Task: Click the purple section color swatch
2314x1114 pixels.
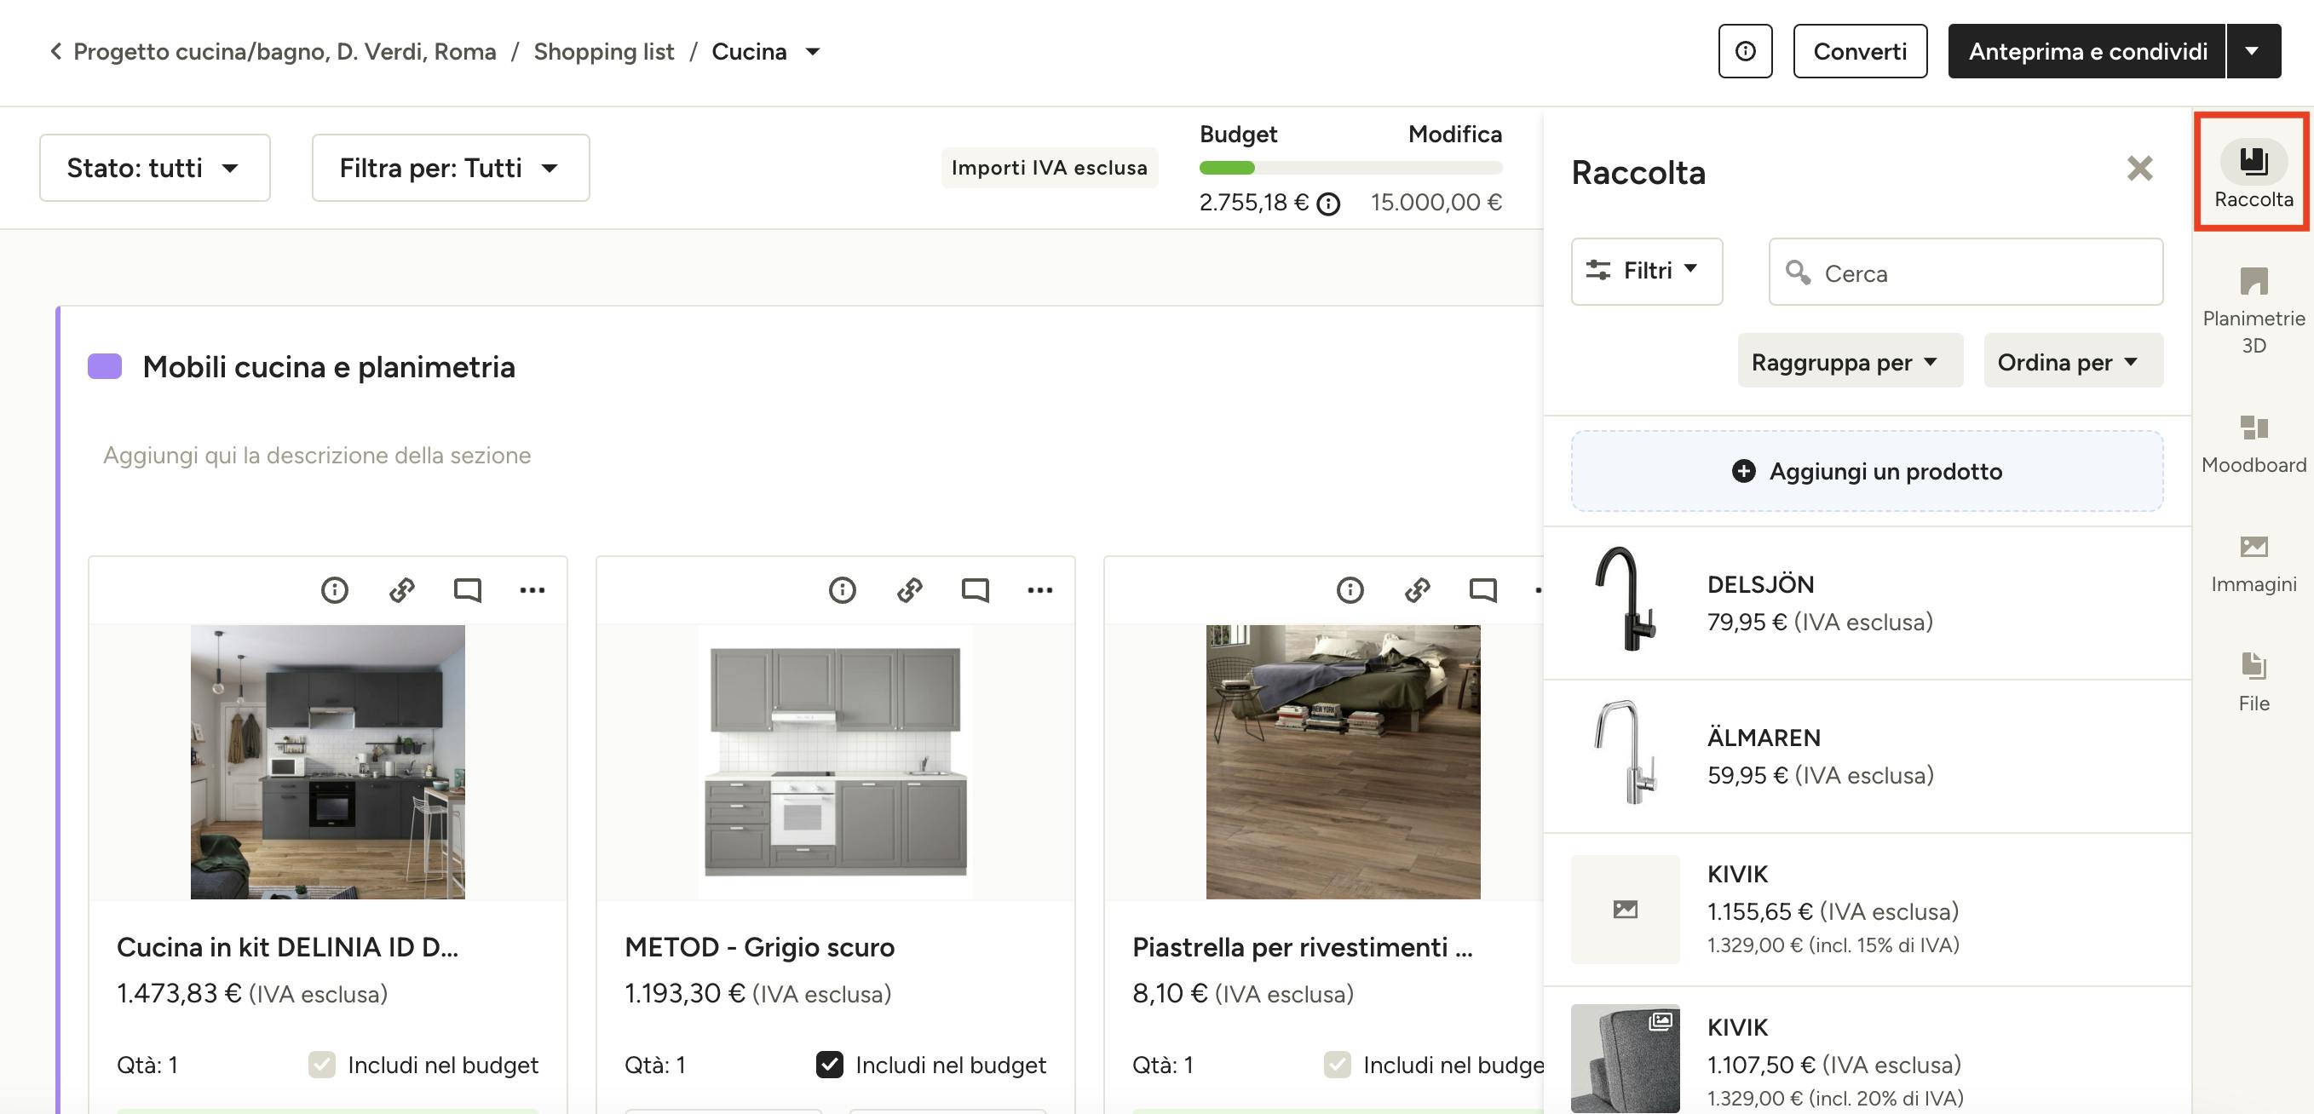Action: 105,366
